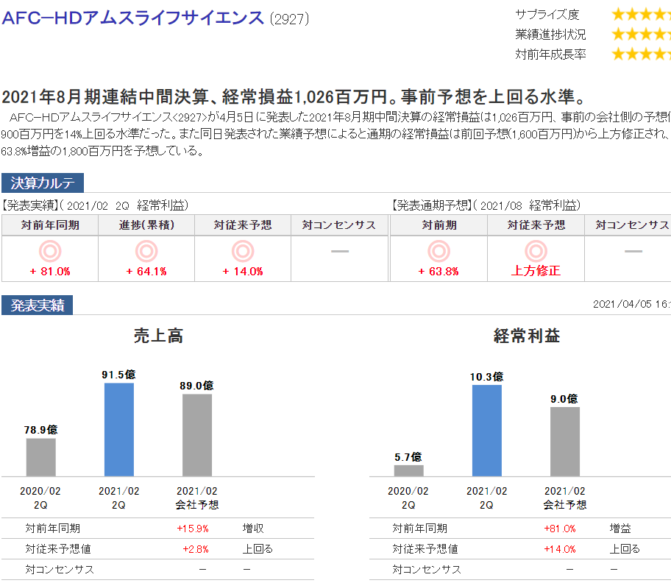Click the サプライズ度 star rating
Viewport: 671px width, 583px height.
(641, 15)
